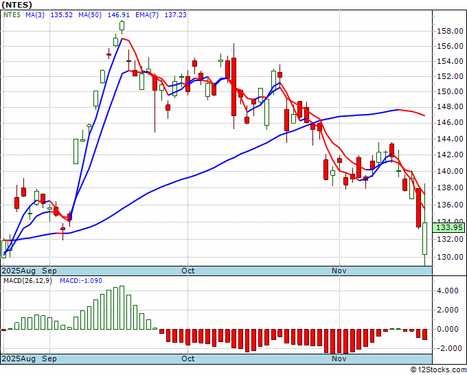
Task: Click the latest green candlestick near 133.95
Action: point(424,238)
